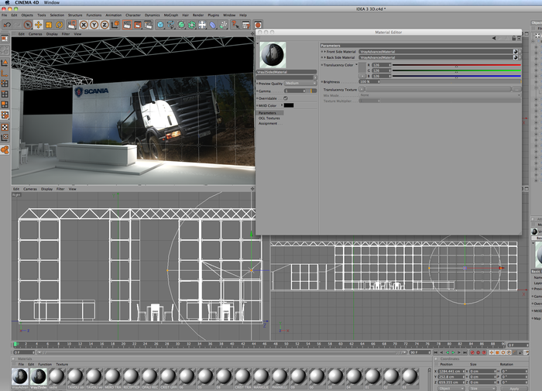
Task: Select the Live Selection tool
Action: tap(28, 25)
